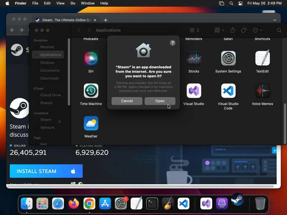Click the Finder tags toolbar icon
The height and width of the screenshot is (215, 287).
tap(244, 30)
